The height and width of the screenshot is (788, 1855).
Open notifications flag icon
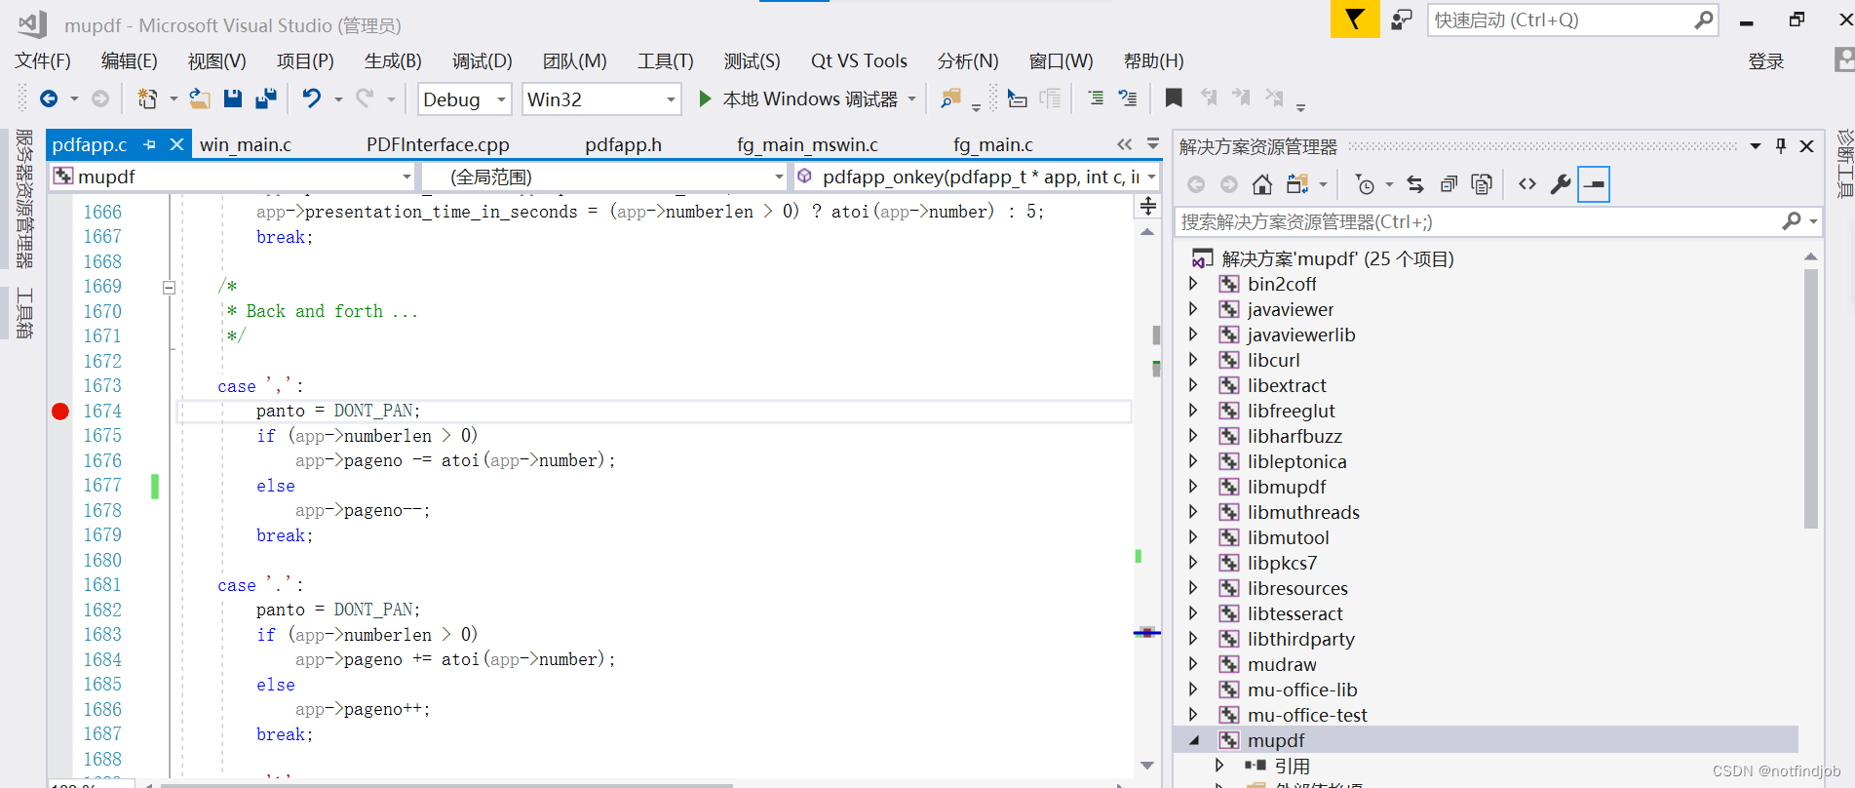(1355, 19)
